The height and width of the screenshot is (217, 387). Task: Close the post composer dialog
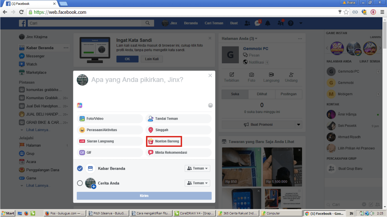[210, 76]
